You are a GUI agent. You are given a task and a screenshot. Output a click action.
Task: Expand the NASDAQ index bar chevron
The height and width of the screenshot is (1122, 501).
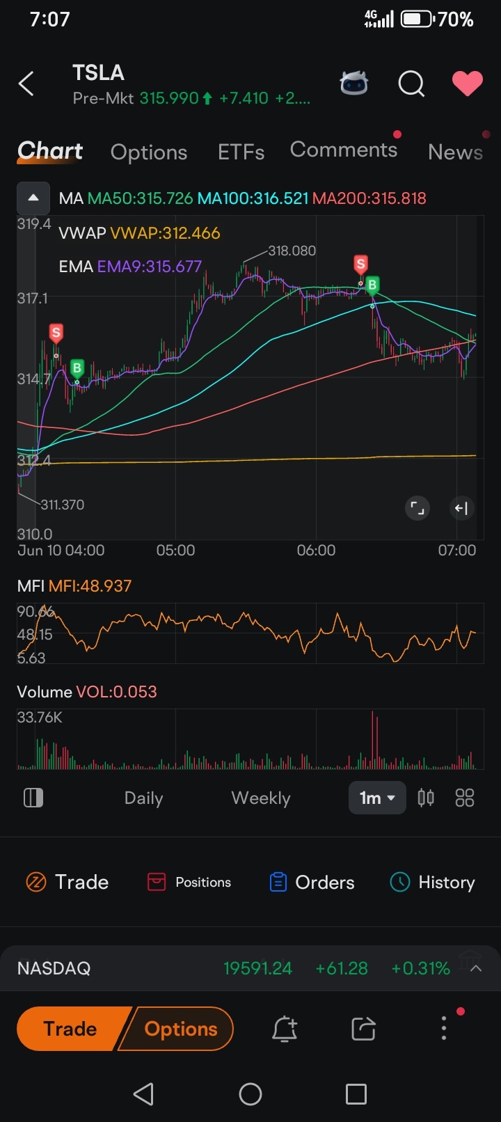tap(476, 968)
